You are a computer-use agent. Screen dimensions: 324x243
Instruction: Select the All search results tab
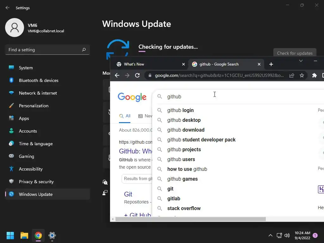(x=125, y=116)
